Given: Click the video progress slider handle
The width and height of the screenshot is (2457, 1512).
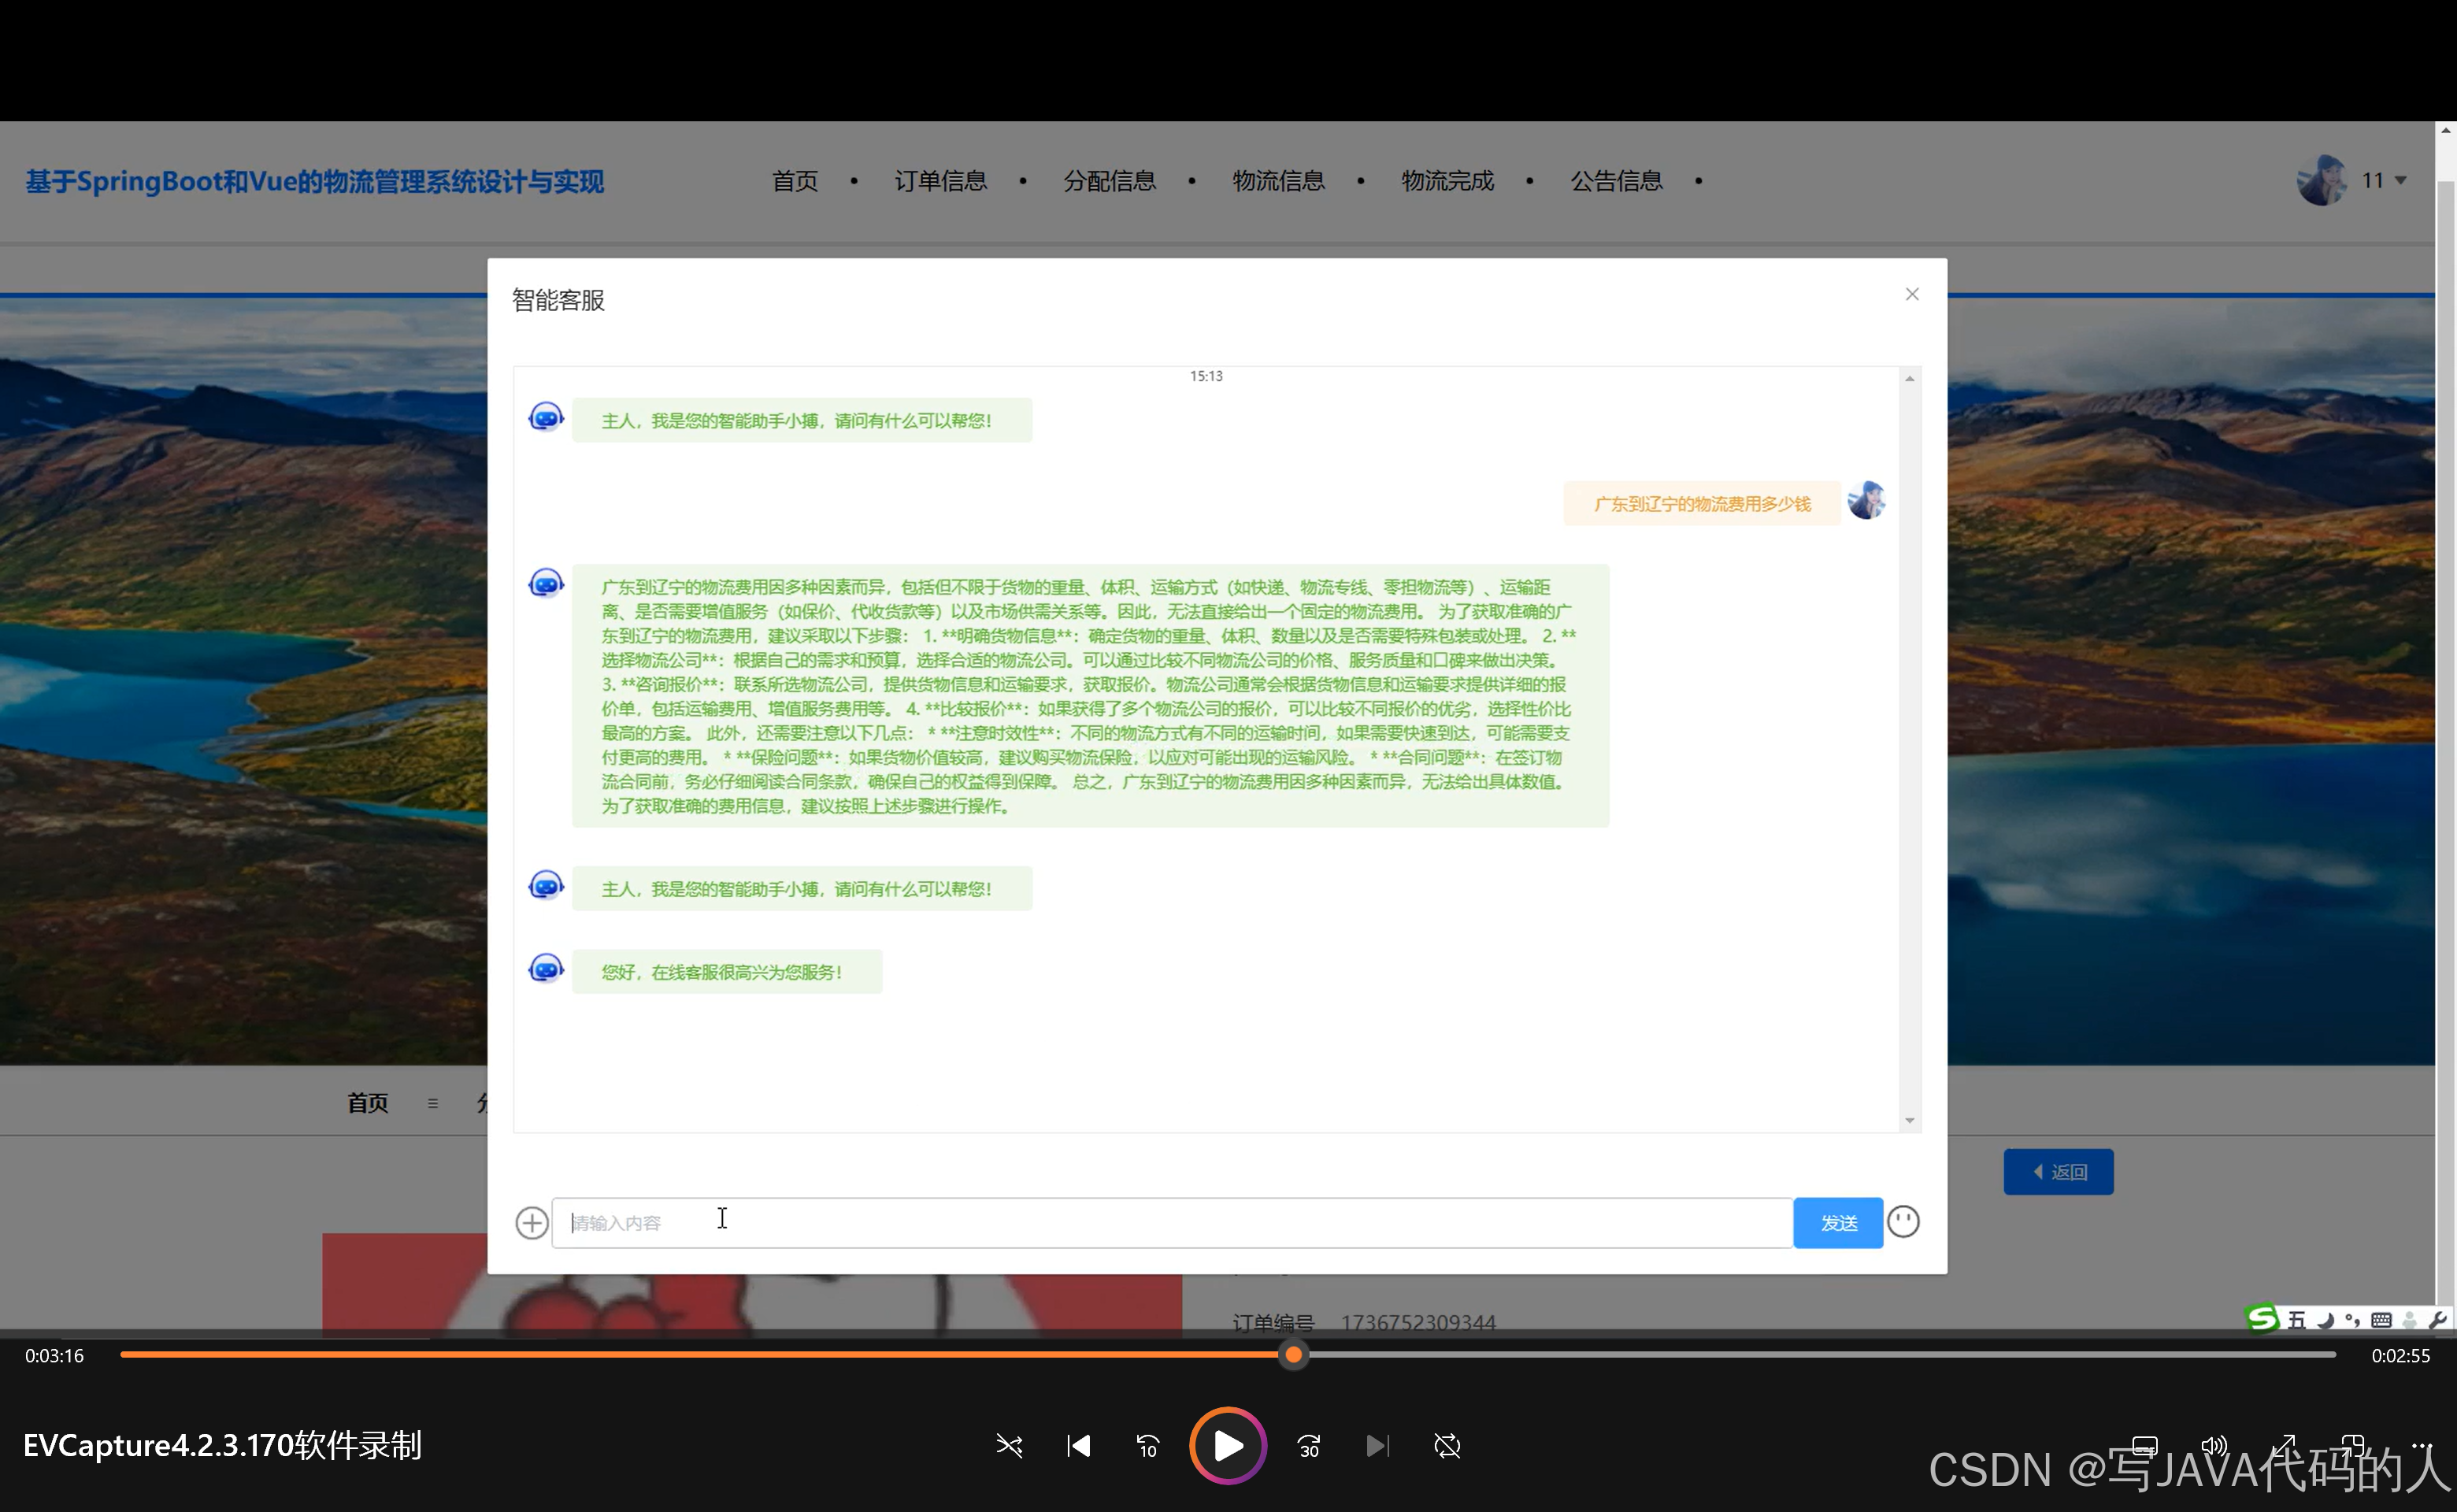Looking at the screenshot, I should [1293, 1355].
